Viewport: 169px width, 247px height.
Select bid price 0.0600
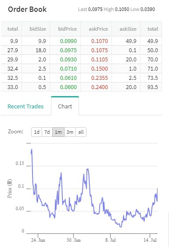tap(68, 87)
